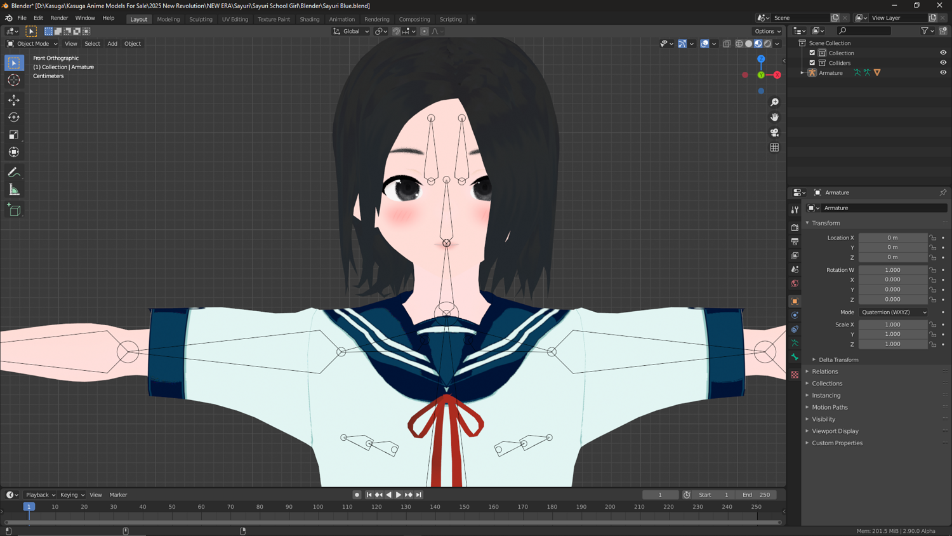Select the Cursor tool in the toolbar

tap(14, 80)
